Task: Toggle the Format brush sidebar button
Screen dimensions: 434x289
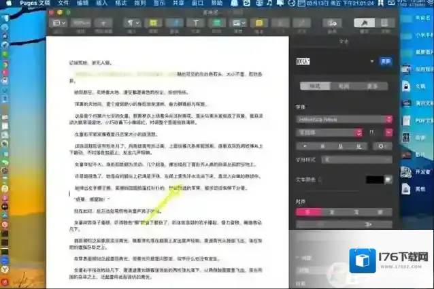Action: pyautogui.click(x=364, y=23)
